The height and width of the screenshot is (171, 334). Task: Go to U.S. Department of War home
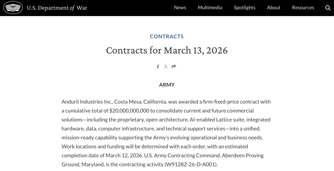pyautogui.click(x=57, y=8)
